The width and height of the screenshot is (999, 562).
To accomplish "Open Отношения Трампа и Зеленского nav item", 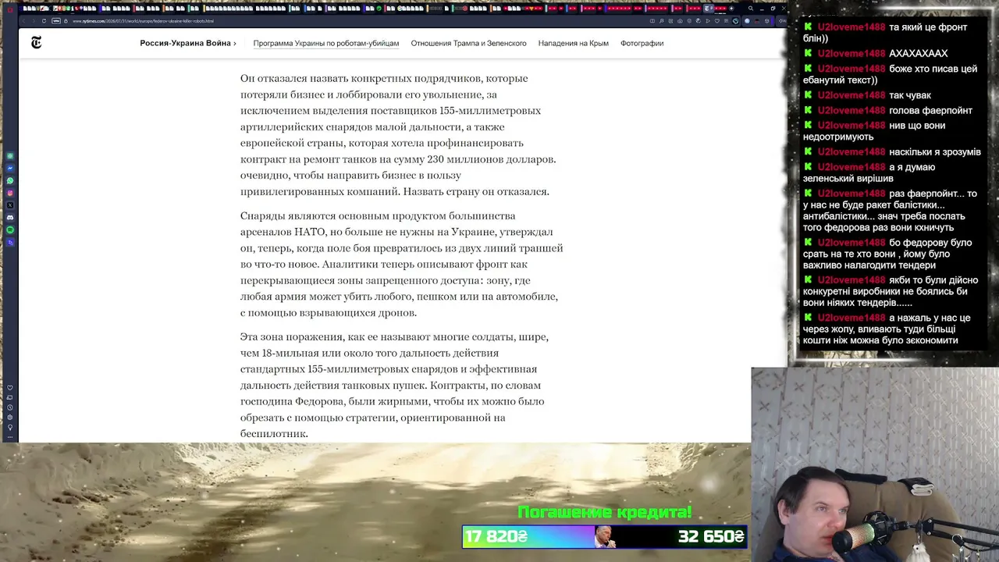I will 468,43.
